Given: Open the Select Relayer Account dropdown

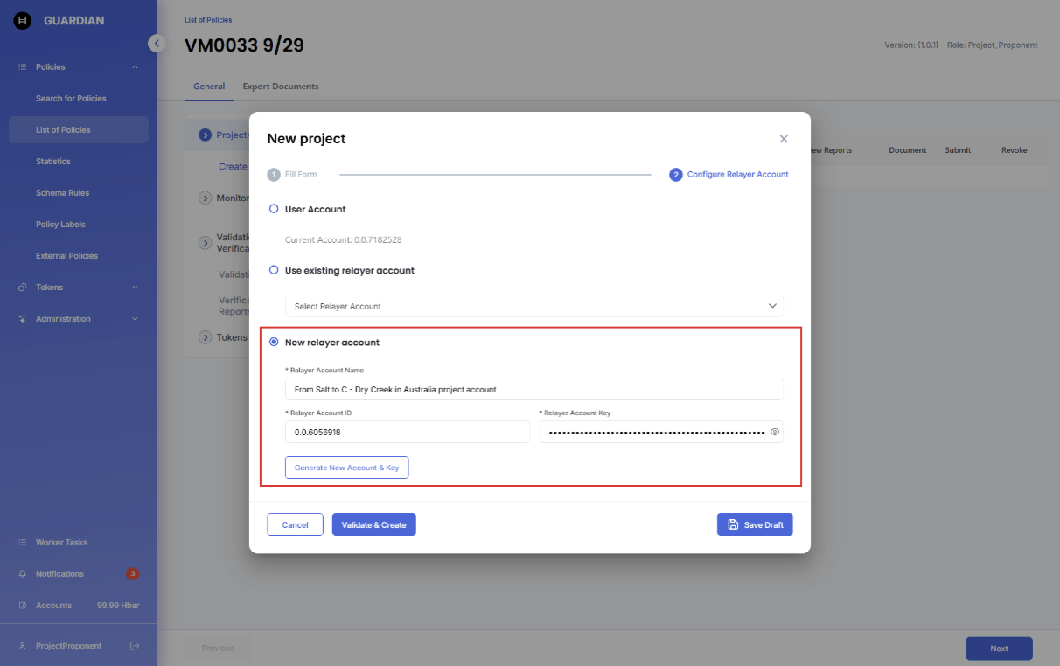Looking at the screenshot, I should [533, 306].
